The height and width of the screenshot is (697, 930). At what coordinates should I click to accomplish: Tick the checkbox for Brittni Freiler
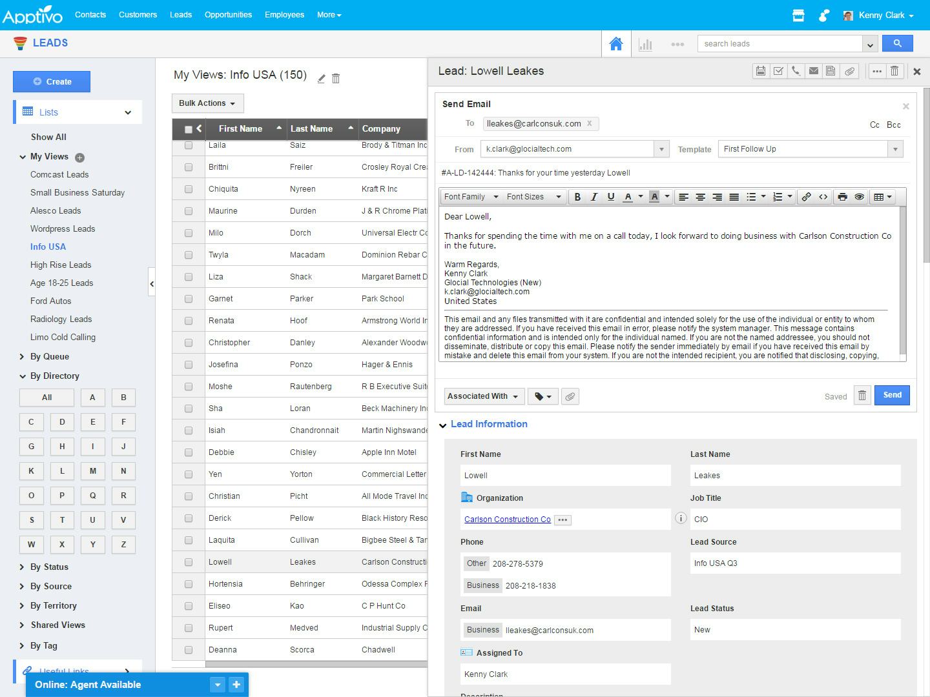(189, 167)
